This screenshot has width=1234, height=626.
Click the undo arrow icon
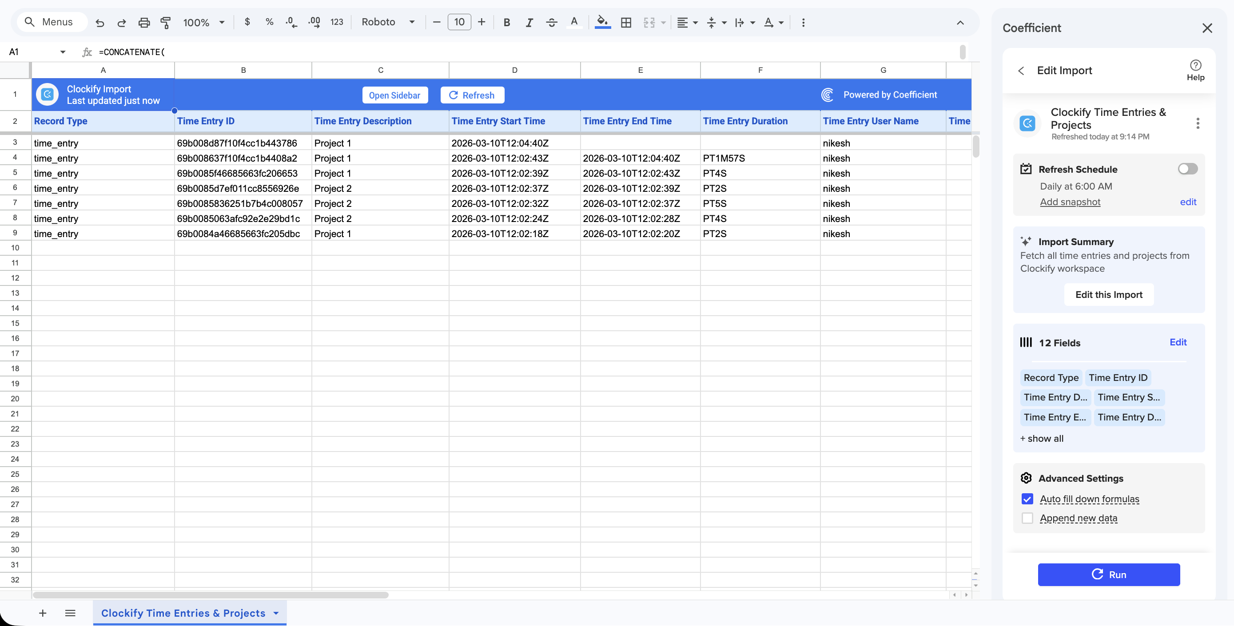point(100,23)
